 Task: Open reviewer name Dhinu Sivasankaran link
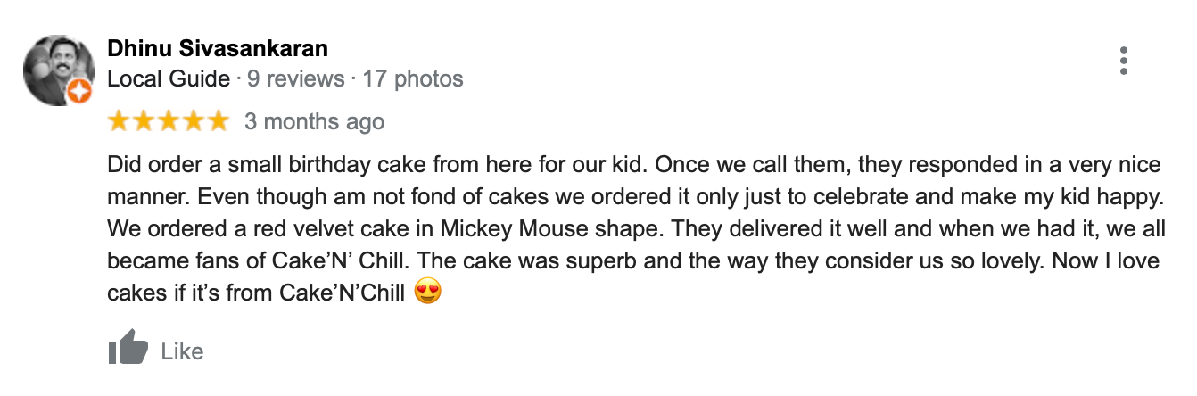point(217,47)
